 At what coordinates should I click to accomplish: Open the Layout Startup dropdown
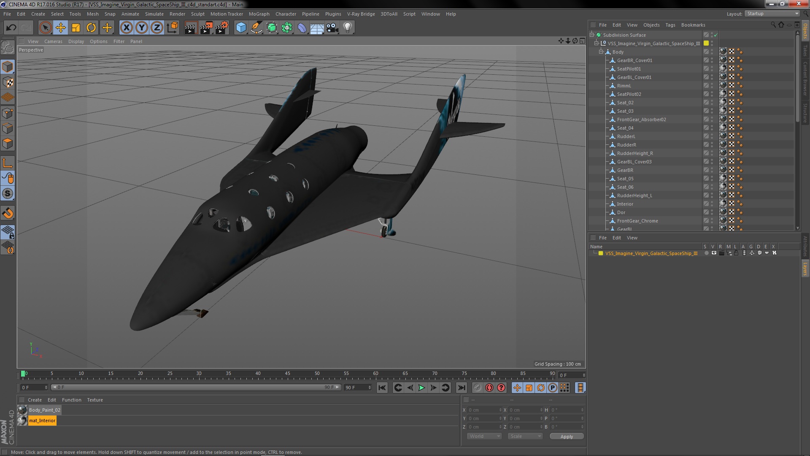coord(772,14)
